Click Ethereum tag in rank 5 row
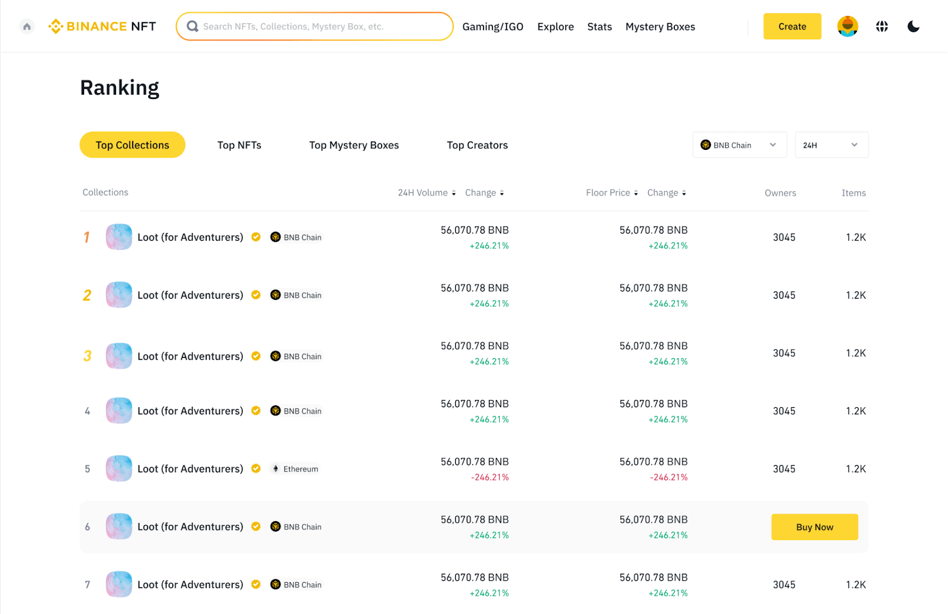 point(295,469)
